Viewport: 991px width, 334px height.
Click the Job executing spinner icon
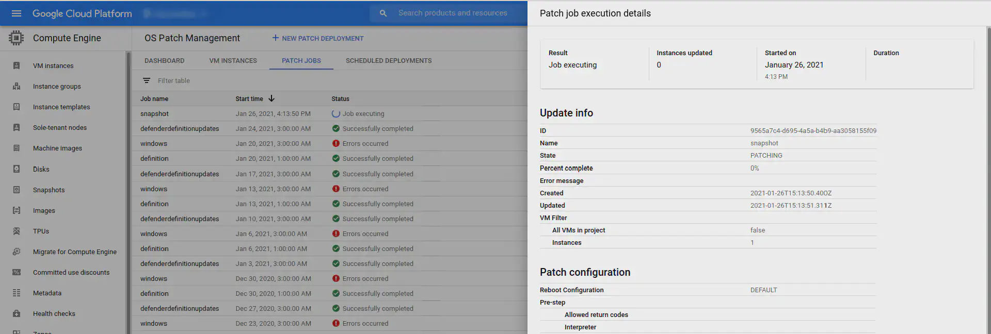click(336, 113)
